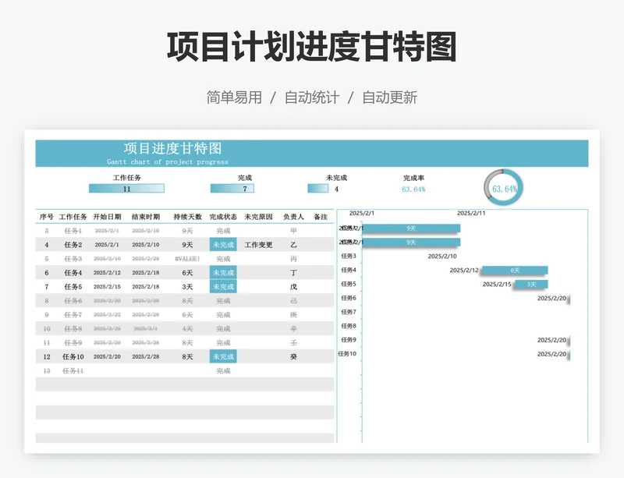This screenshot has height=478, width=624.
Task: Click row number 6 cell
Action: click(47, 273)
